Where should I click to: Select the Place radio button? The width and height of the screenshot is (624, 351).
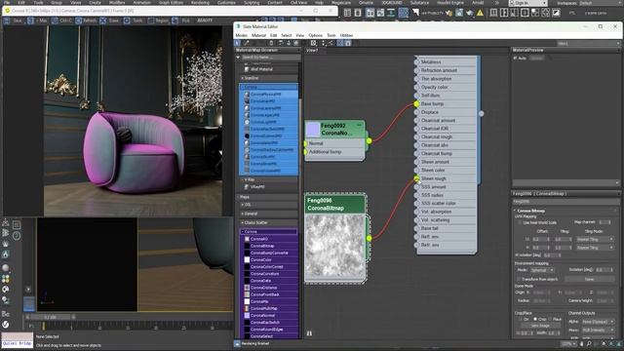tap(550, 319)
